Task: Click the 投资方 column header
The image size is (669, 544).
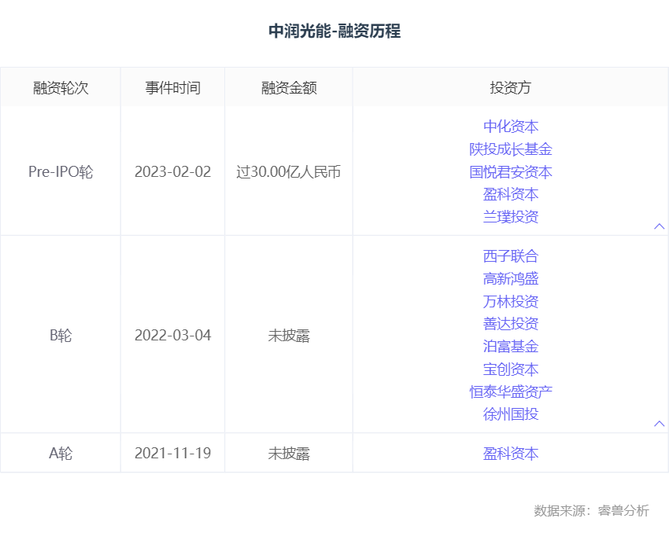Action: (x=511, y=88)
